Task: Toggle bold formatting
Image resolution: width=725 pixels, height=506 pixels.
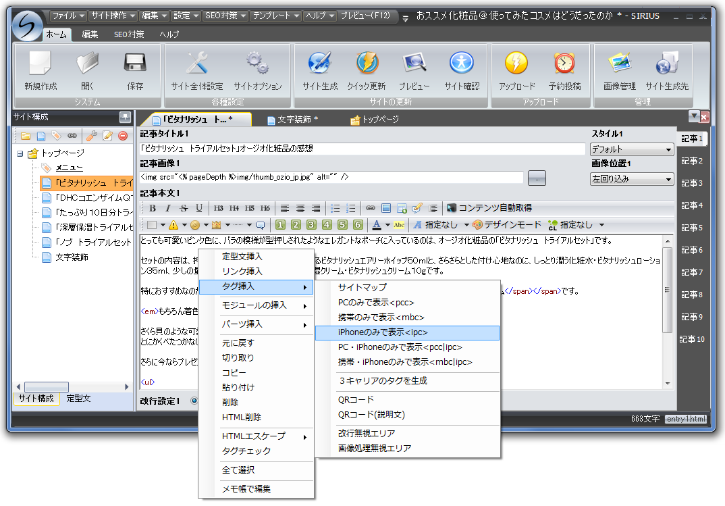Action: pos(153,208)
